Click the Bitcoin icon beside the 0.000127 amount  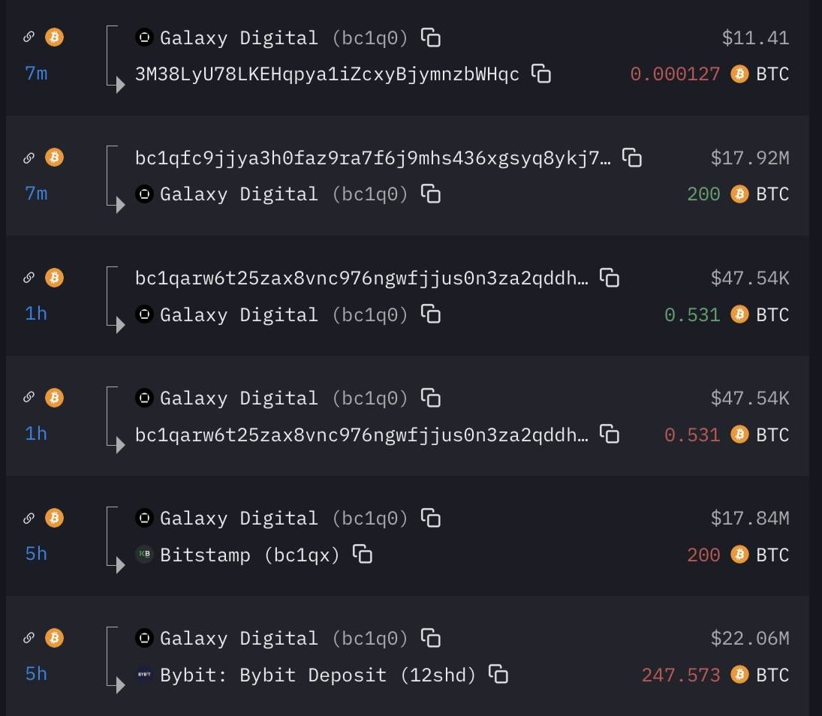pyautogui.click(x=739, y=74)
